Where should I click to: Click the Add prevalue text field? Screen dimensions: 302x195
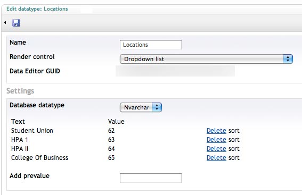[151, 178]
